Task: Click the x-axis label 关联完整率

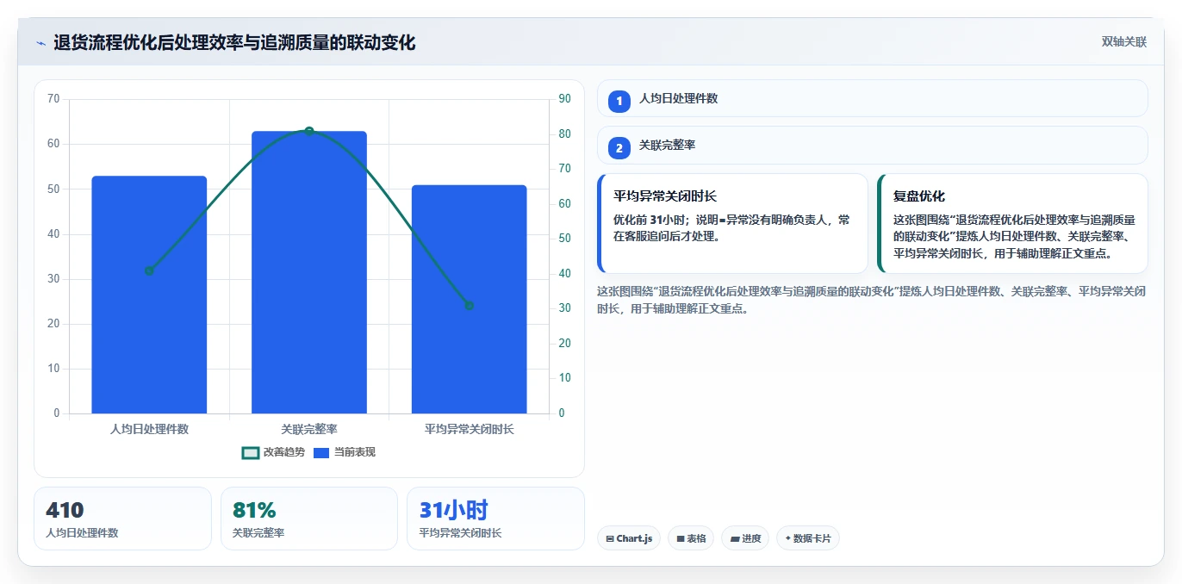Action: [x=309, y=429]
